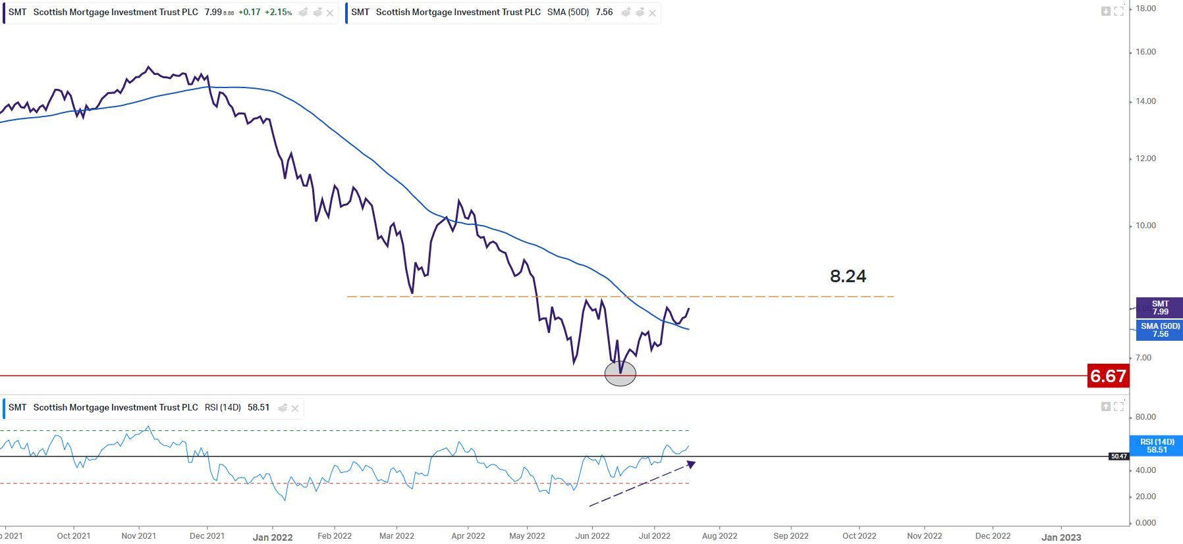The width and height of the screenshot is (1183, 544).
Task: Remove the SMT price series legend
Action: (329, 12)
